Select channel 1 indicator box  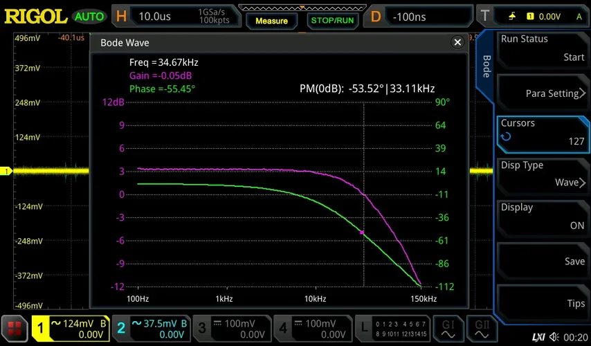pos(71,329)
